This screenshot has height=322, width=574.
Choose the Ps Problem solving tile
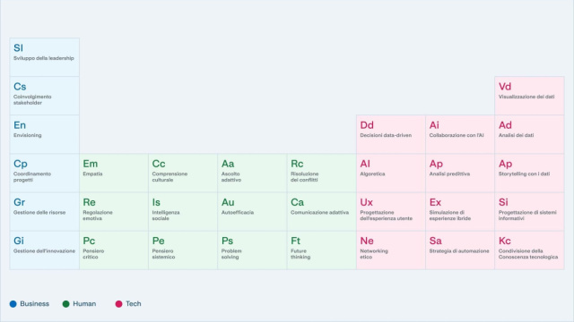coord(252,250)
